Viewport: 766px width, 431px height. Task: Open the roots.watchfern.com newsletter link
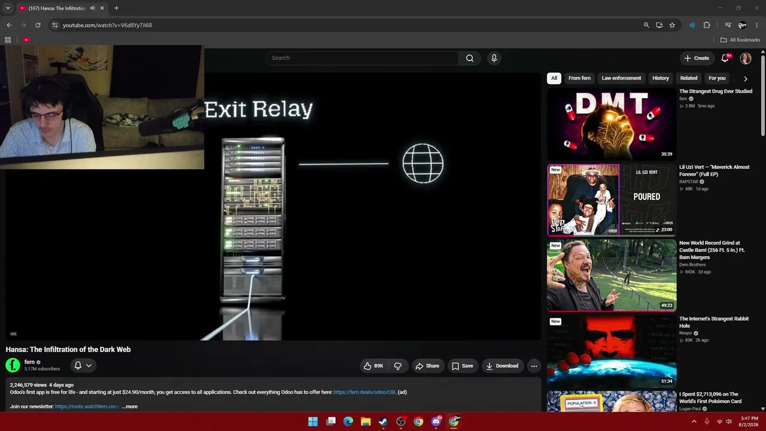(x=87, y=406)
